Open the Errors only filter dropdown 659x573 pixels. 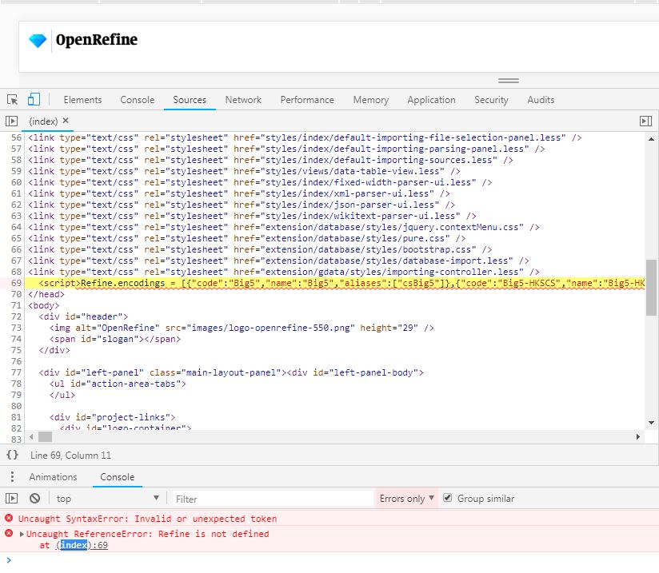(406, 498)
